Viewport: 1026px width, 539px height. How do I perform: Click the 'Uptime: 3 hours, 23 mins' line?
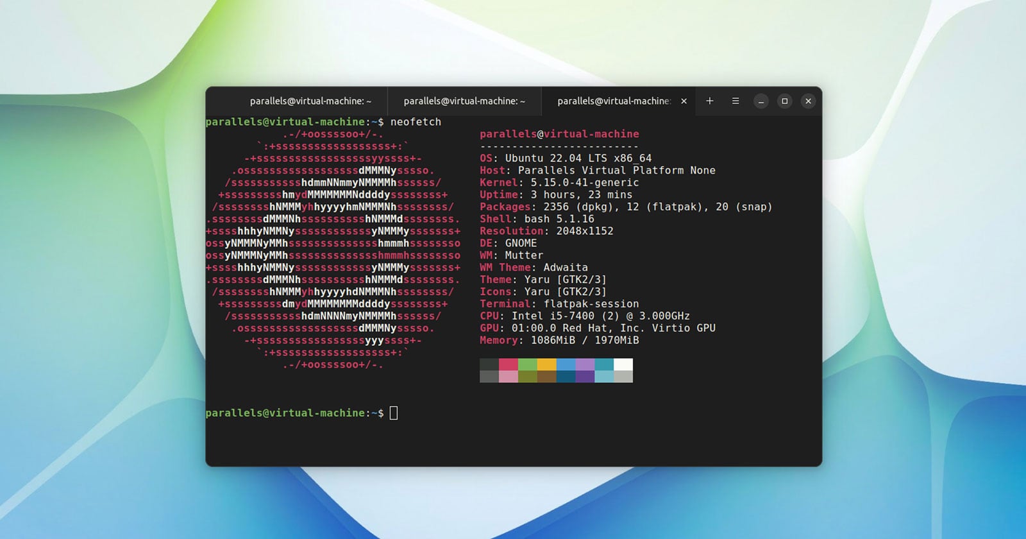click(x=556, y=195)
